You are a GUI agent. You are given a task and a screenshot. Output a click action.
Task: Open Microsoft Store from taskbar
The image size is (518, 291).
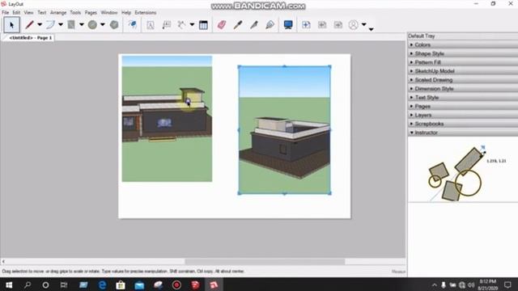pyautogui.click(x=121, y=285)
